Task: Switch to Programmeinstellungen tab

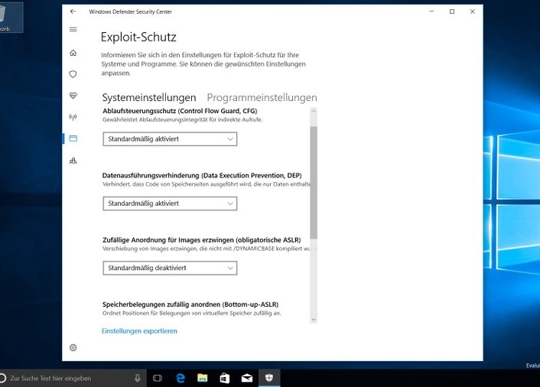Action: pyautogui.click(x=262, y=98)
